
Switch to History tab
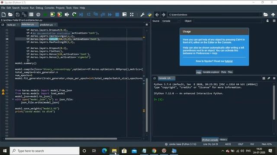pyautogui.click(x=223, y=139)
